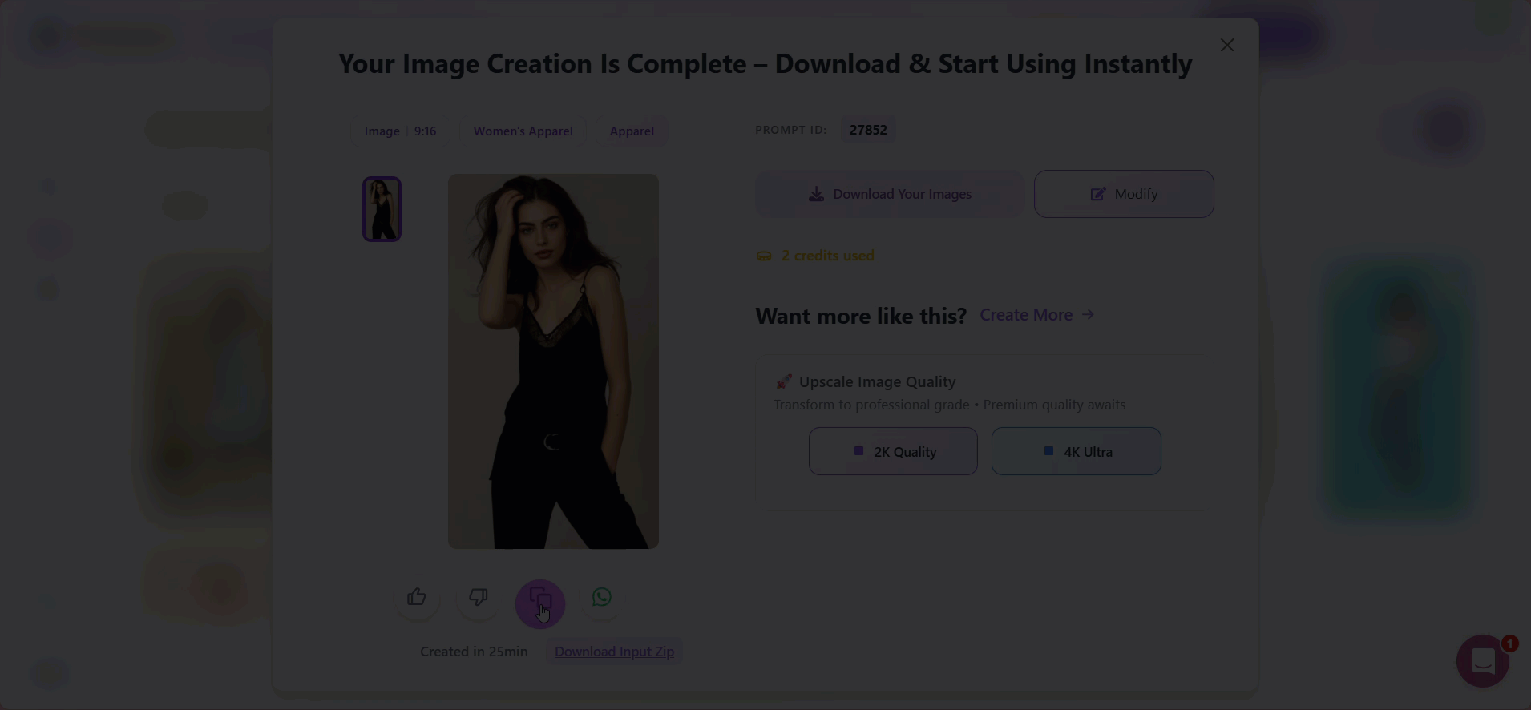Click the thumbs down dislike icon
Viewport: 1531px width, 710px height.
479,598
